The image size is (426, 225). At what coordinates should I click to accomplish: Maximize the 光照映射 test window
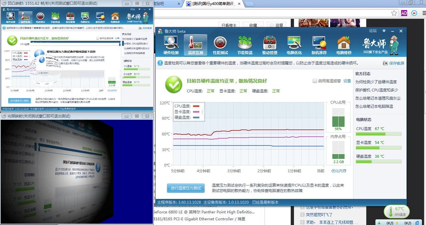tap(137, 116)
